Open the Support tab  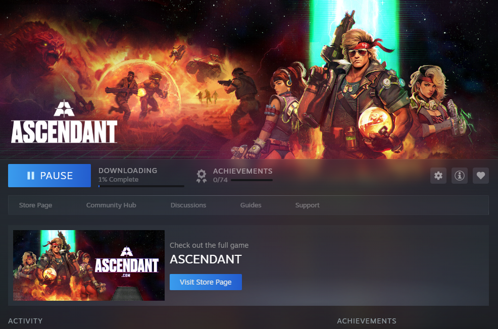point(308,205)
